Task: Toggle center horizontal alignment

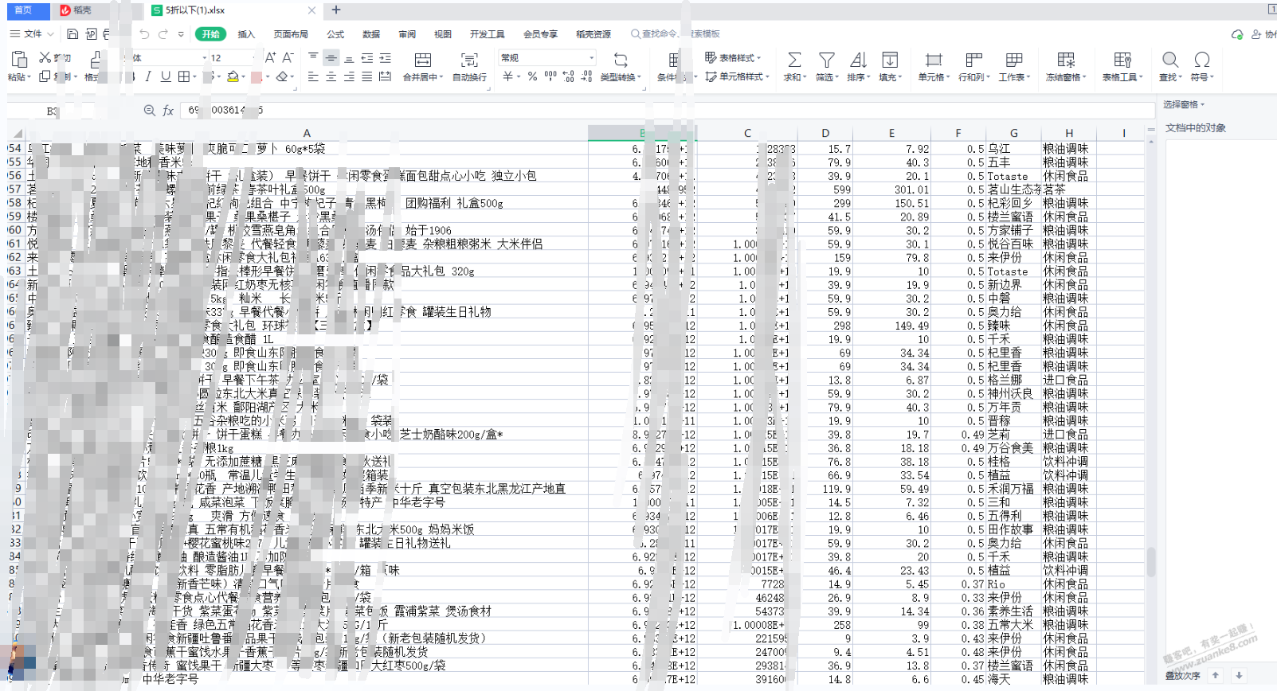Action: (x=331, y=77)
